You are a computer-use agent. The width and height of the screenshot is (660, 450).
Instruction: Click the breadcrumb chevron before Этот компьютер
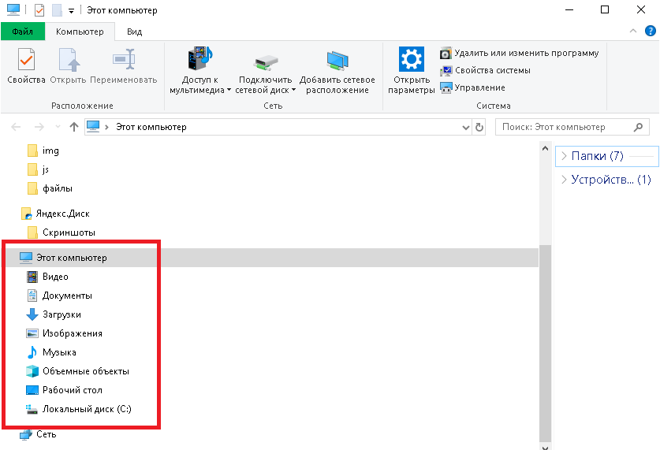pyautogui.click(x=107, y=127)
